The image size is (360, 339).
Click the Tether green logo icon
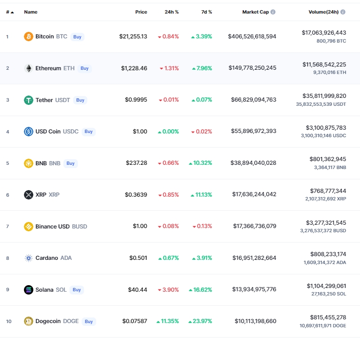[x=29, y=100]
